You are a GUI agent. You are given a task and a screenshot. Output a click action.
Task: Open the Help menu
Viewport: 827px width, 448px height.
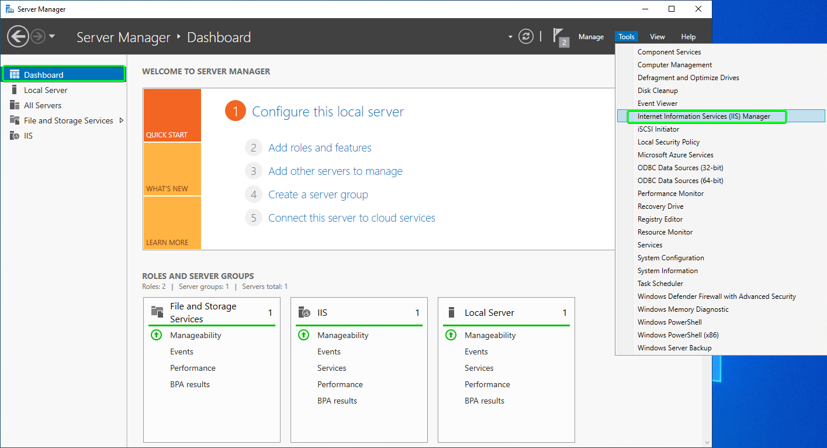pyautogui.click(x=688, y=37)
